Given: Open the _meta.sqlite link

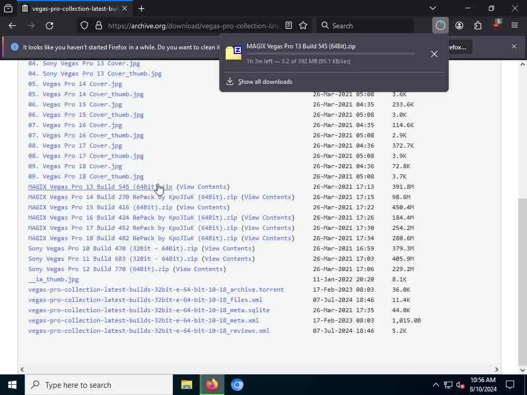Looking at the screenshot, I should (x=149, y=310).
